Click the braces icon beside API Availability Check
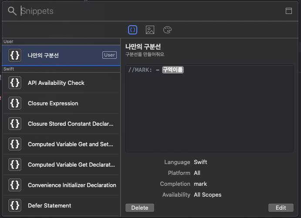 point(15,83)
